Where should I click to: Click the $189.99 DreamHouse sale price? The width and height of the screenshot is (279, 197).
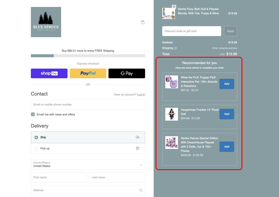(198, 155)
